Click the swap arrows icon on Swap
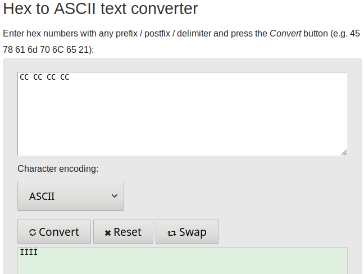The width and height of the screenshot is (364, 274). (172, 233)
